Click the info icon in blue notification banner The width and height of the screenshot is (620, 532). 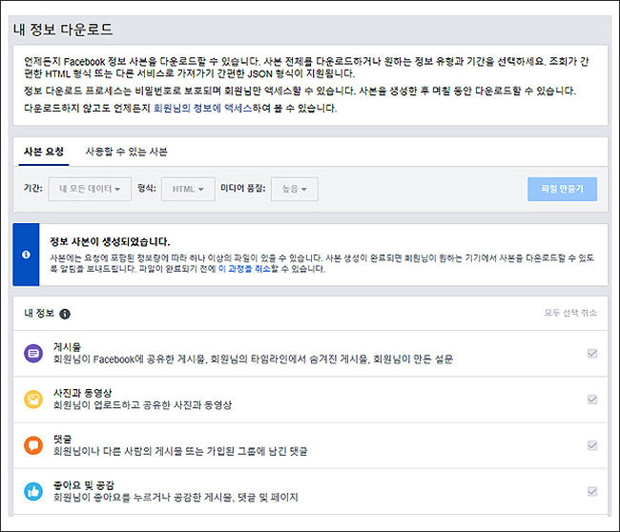point(26,255)
